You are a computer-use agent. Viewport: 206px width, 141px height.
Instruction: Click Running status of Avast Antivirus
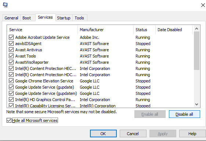pos(143,50)
